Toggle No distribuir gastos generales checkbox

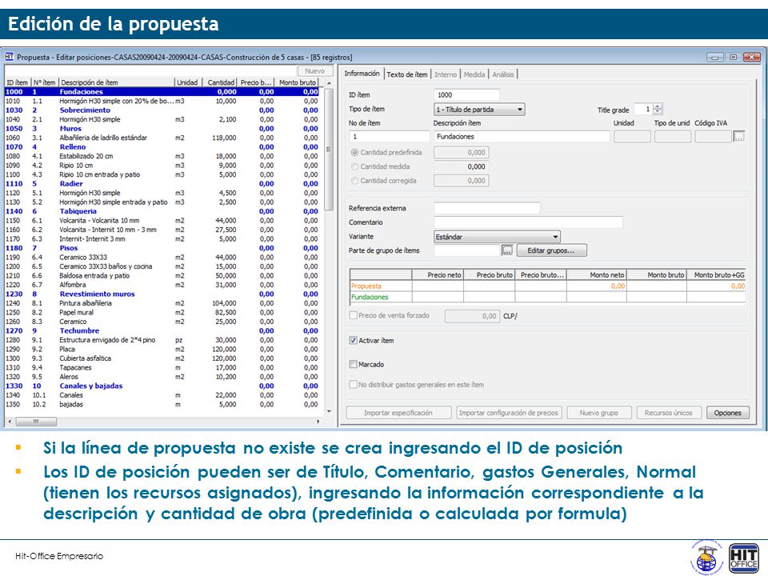click(353, 385)
